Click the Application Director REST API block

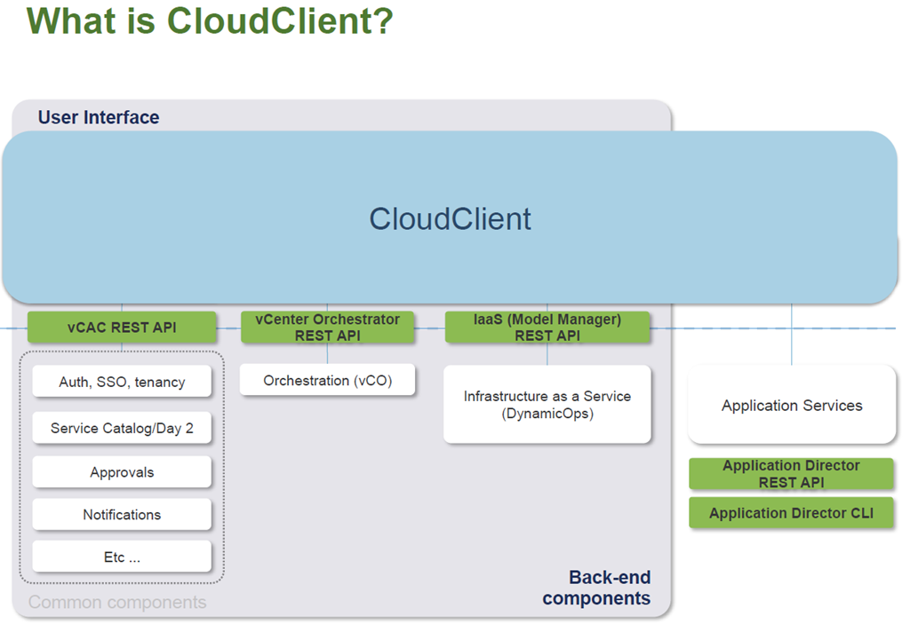click(791, 474)
